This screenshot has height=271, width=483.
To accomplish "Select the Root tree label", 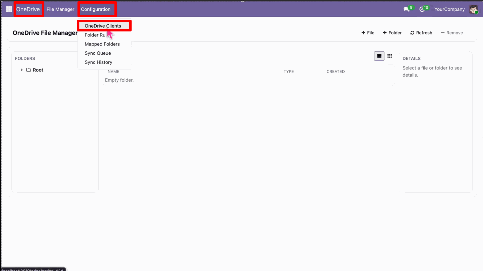I will pyautogui.click(x=38, y=70).
